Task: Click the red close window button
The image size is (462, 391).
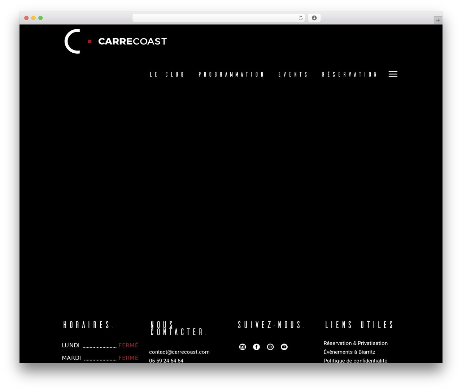Action: pos(26,18)
